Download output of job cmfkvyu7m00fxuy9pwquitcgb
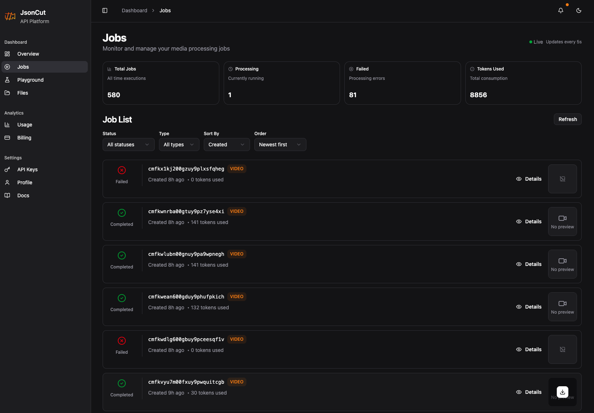Image resolution: width=594 pixels, height=413 pixels. [x=562, y=391]
